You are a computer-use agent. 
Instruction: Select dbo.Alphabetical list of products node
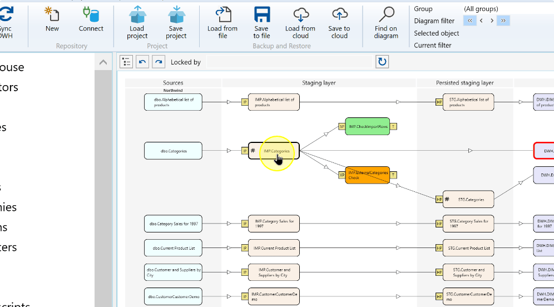pos(173,102)
